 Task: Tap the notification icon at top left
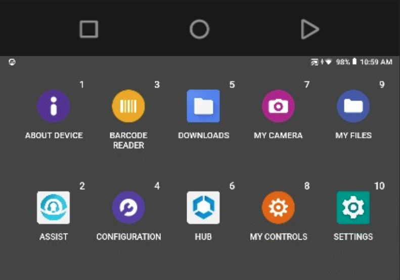click(x=12, y=62)
